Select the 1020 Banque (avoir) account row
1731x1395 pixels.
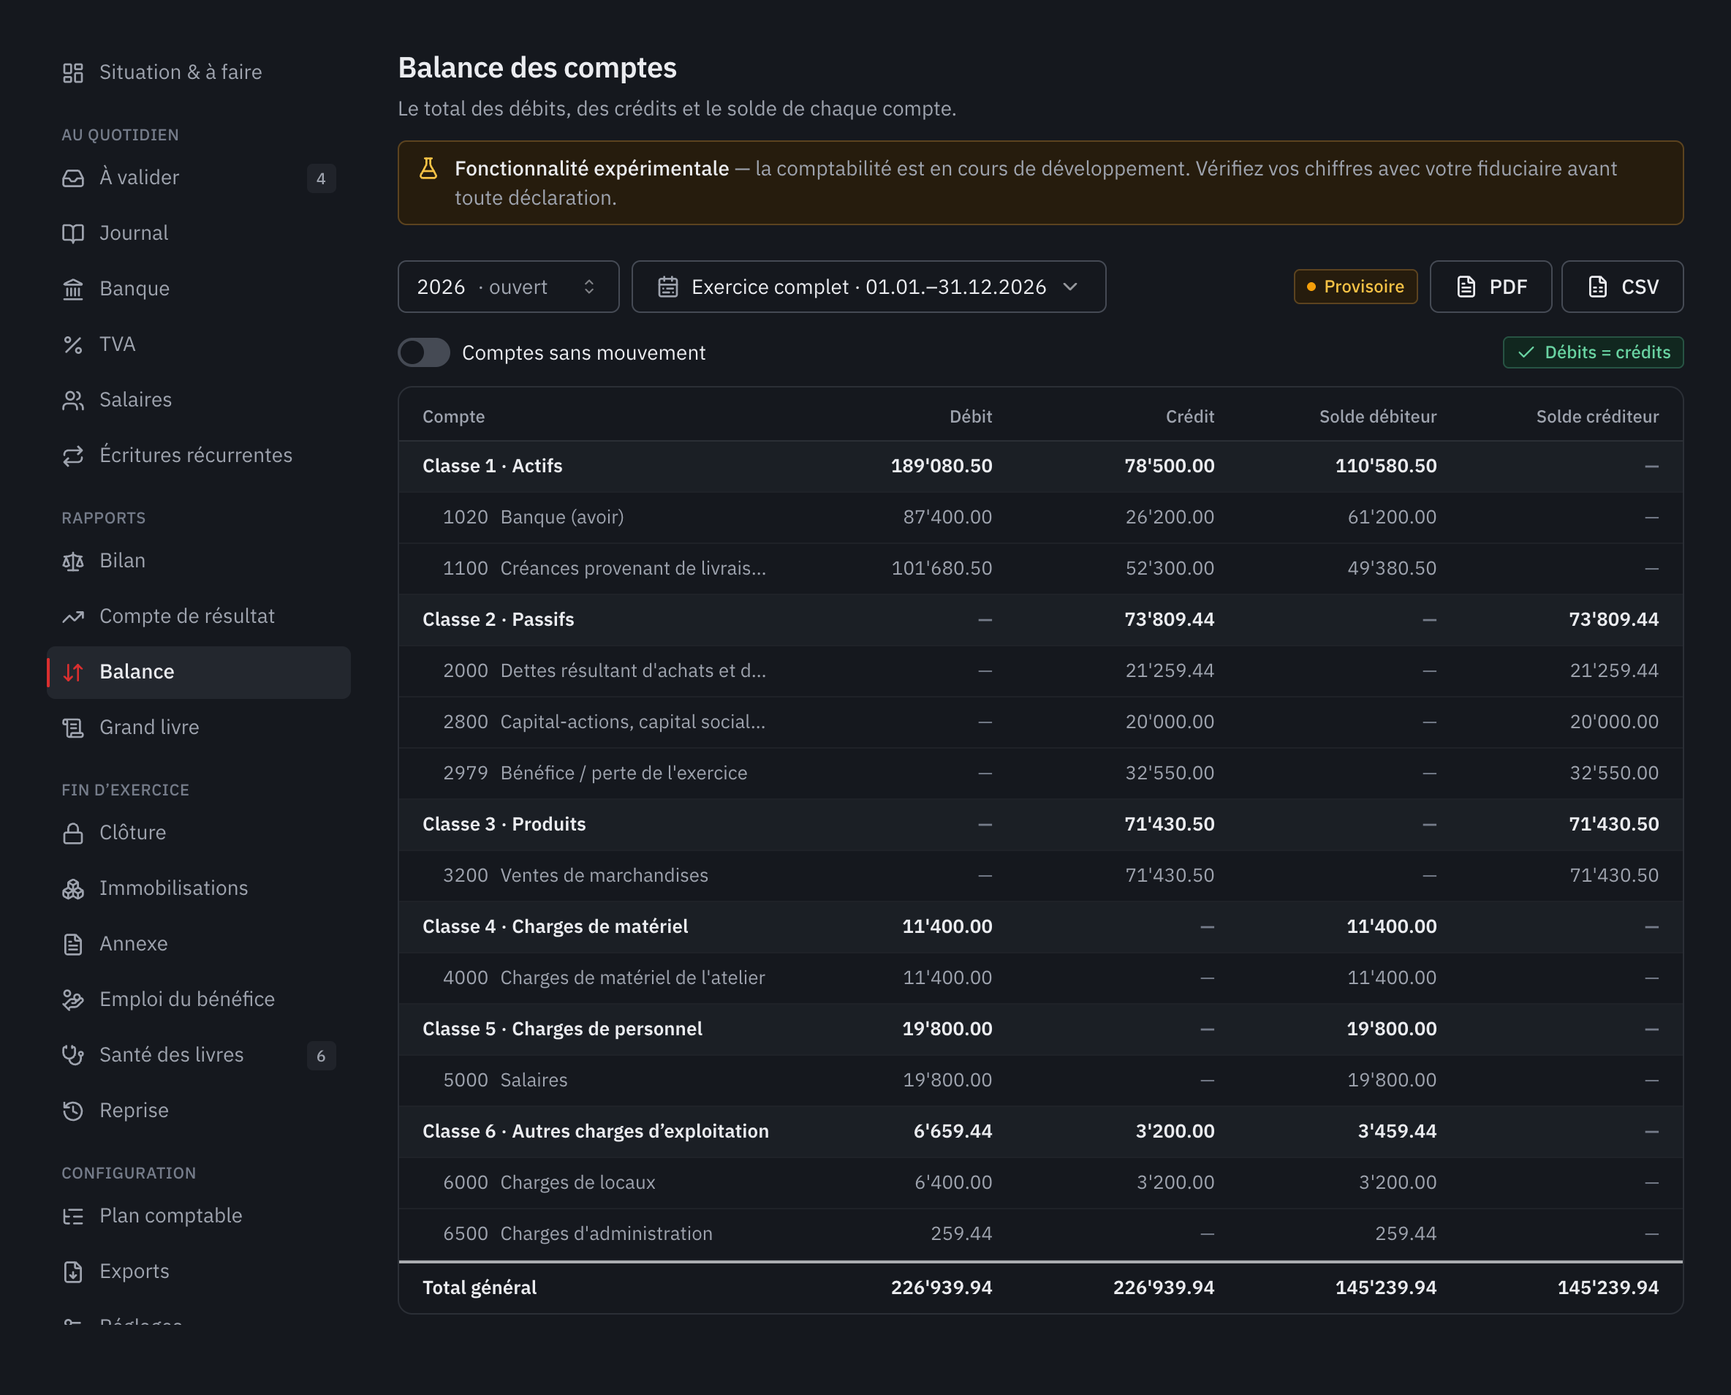[1041, 518]
